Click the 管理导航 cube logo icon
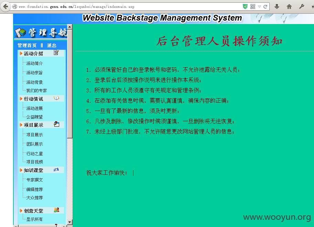This screenshot has height=227, width=314. (x=20, y=33)
